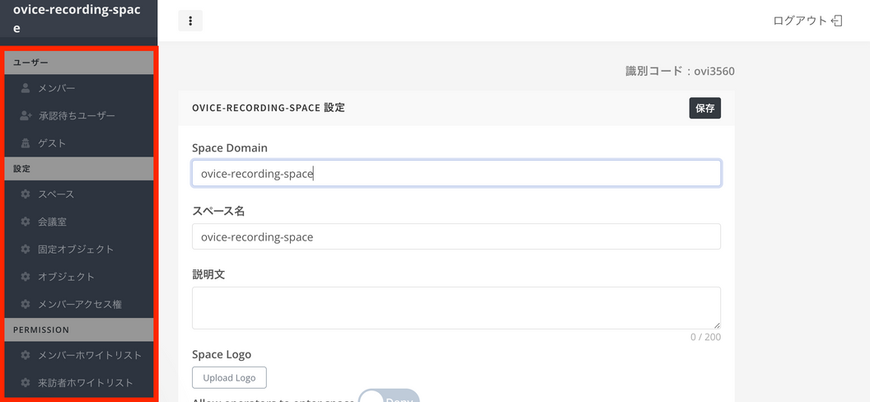870x402 pixels.
Task: Click into the スペース名 text field
Action: [456, 236]
